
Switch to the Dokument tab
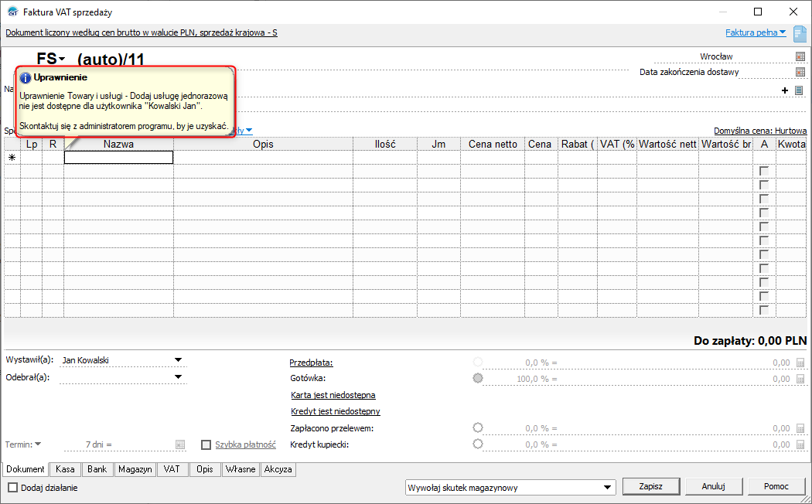(26, 468)
